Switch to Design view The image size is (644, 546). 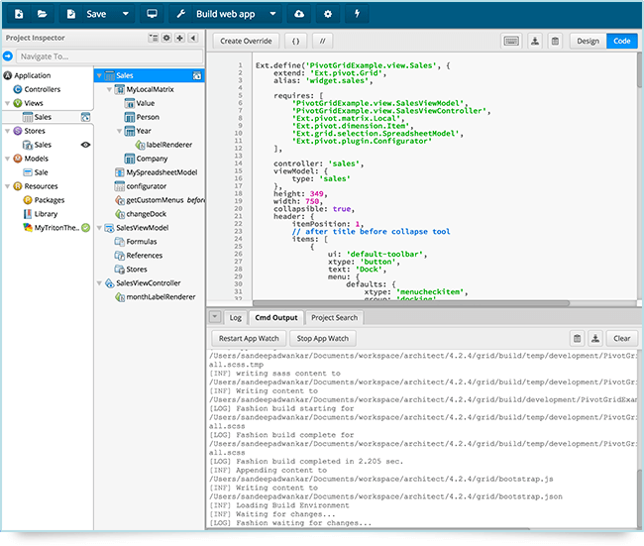[588, 41]
